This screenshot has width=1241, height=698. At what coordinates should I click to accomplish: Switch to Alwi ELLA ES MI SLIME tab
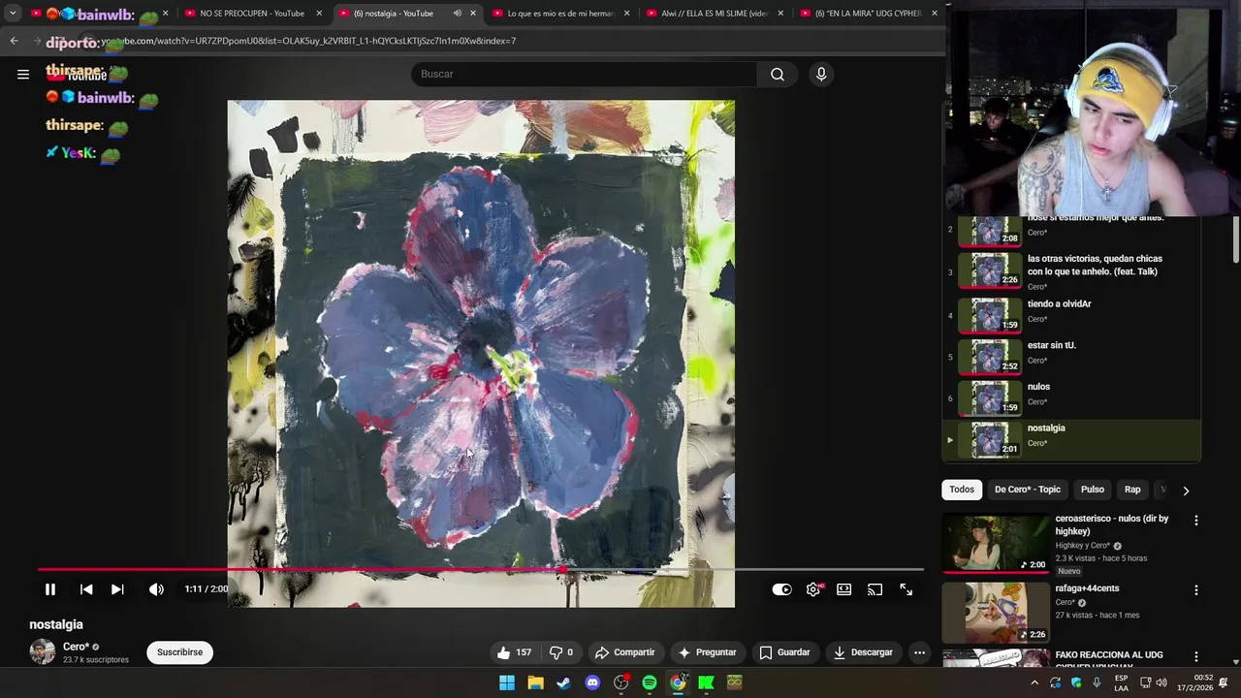(715, 14)
